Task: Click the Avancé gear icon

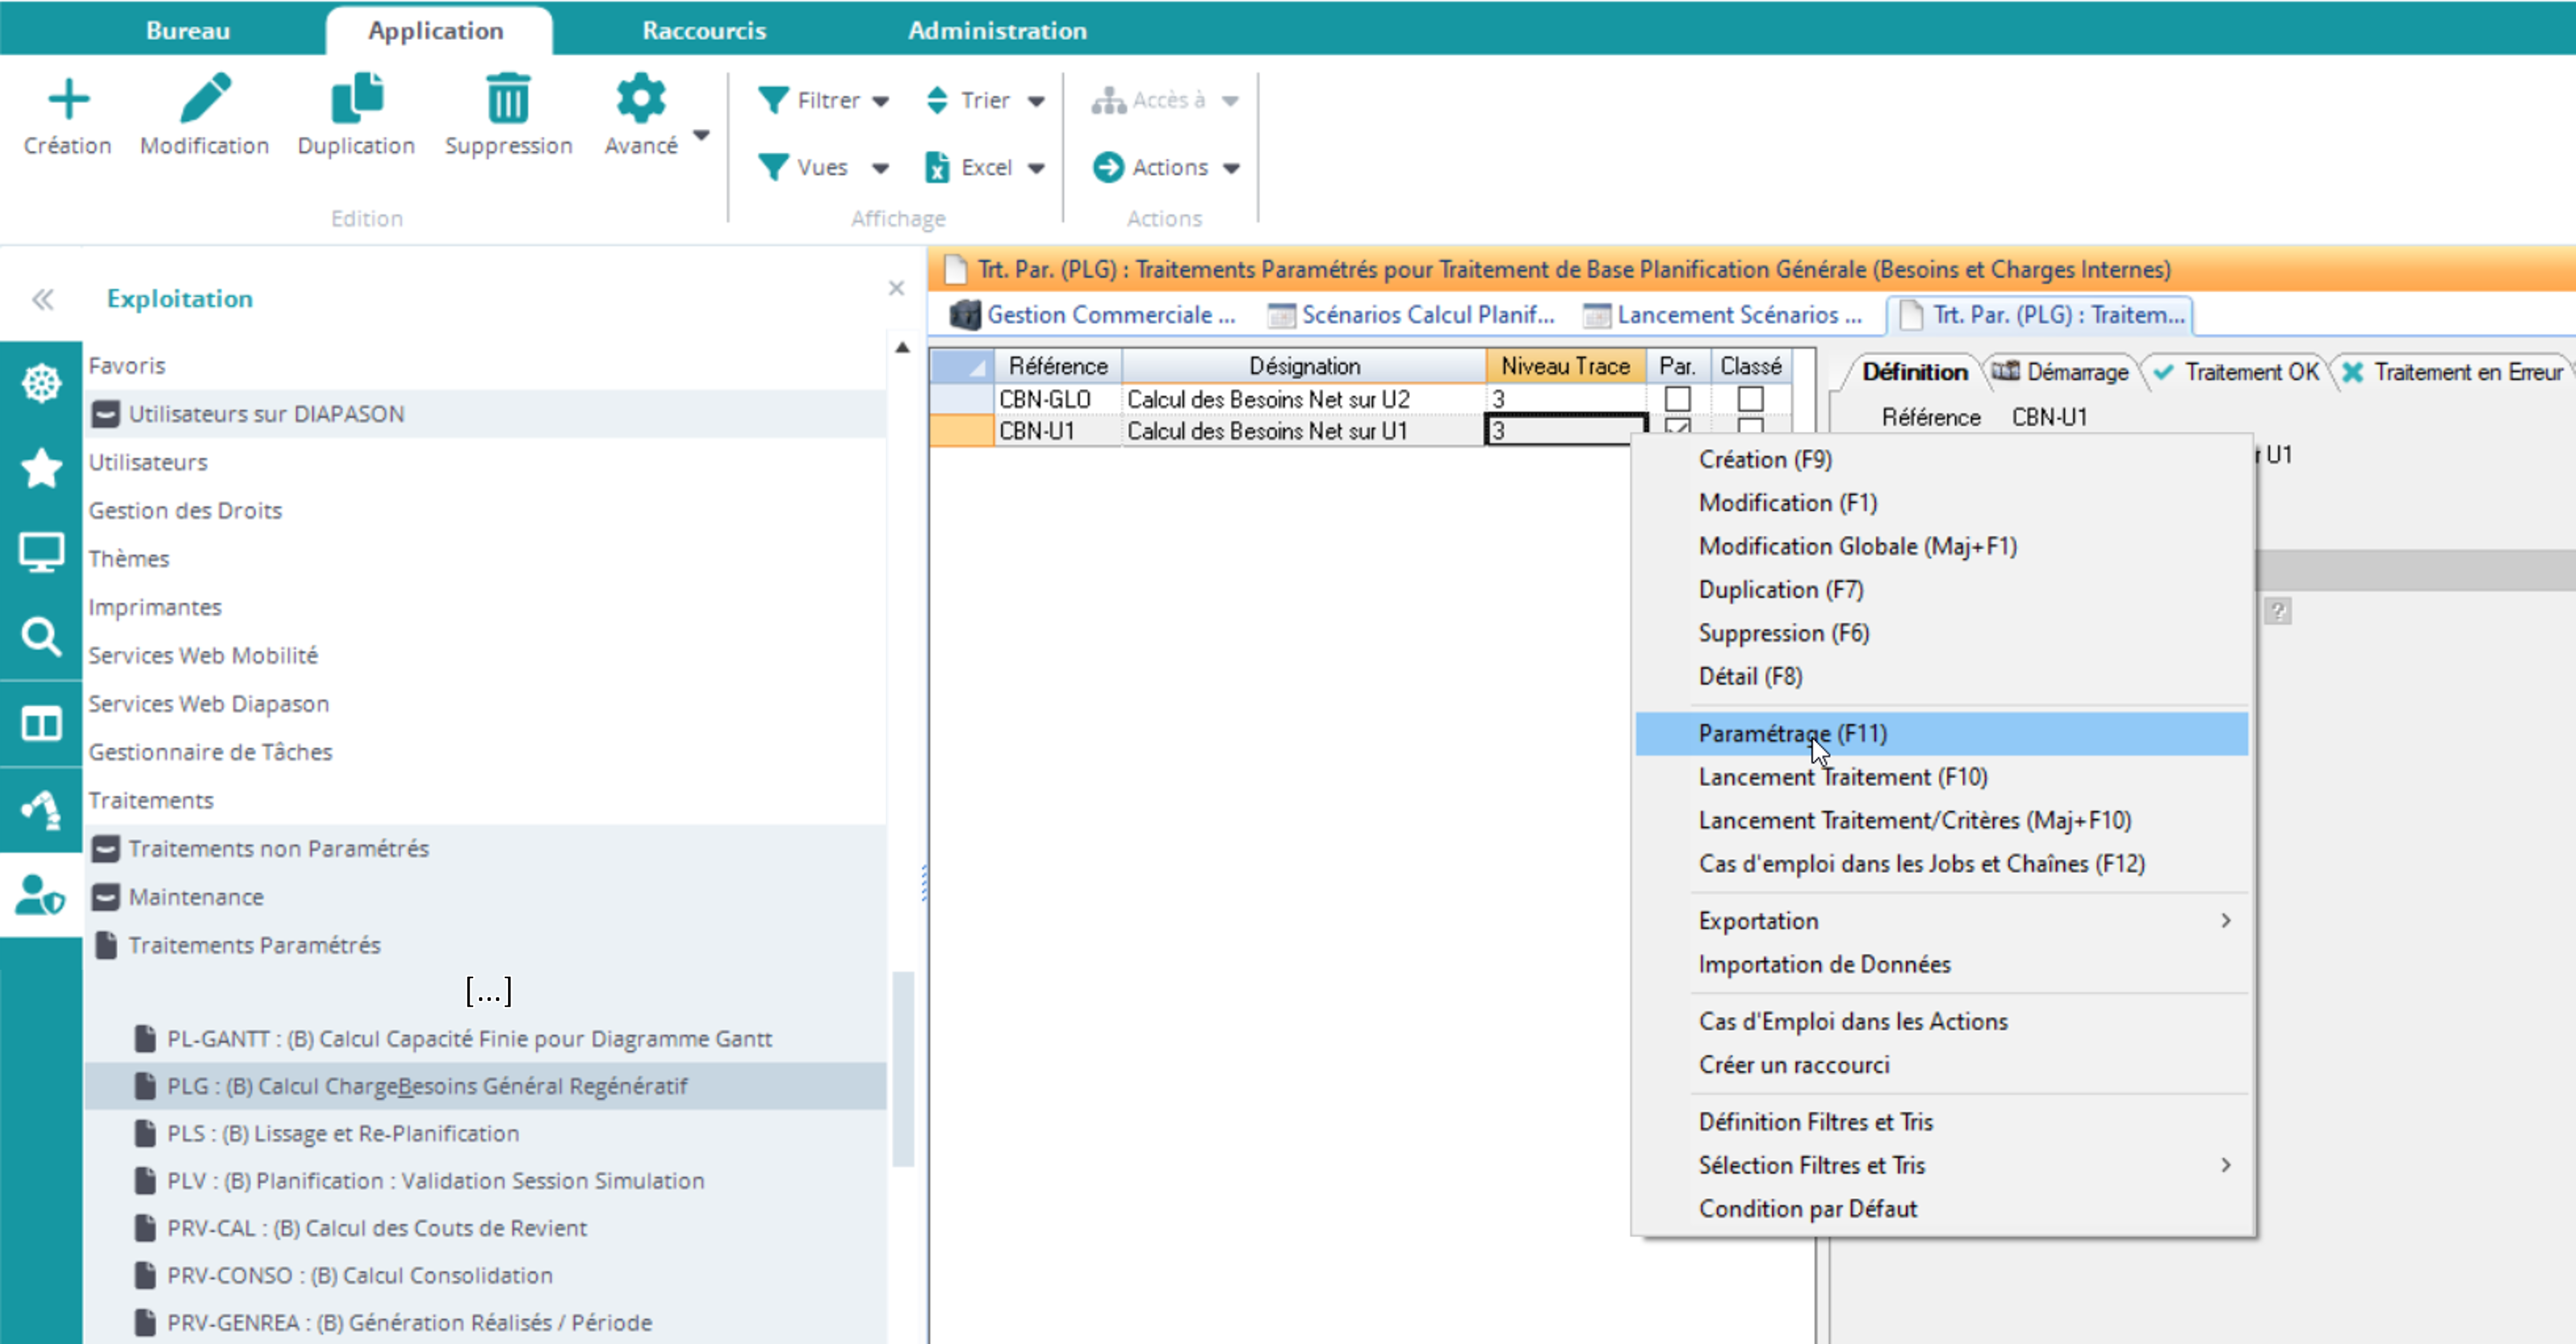Action: pyautogui.click(x=640, y=99)
